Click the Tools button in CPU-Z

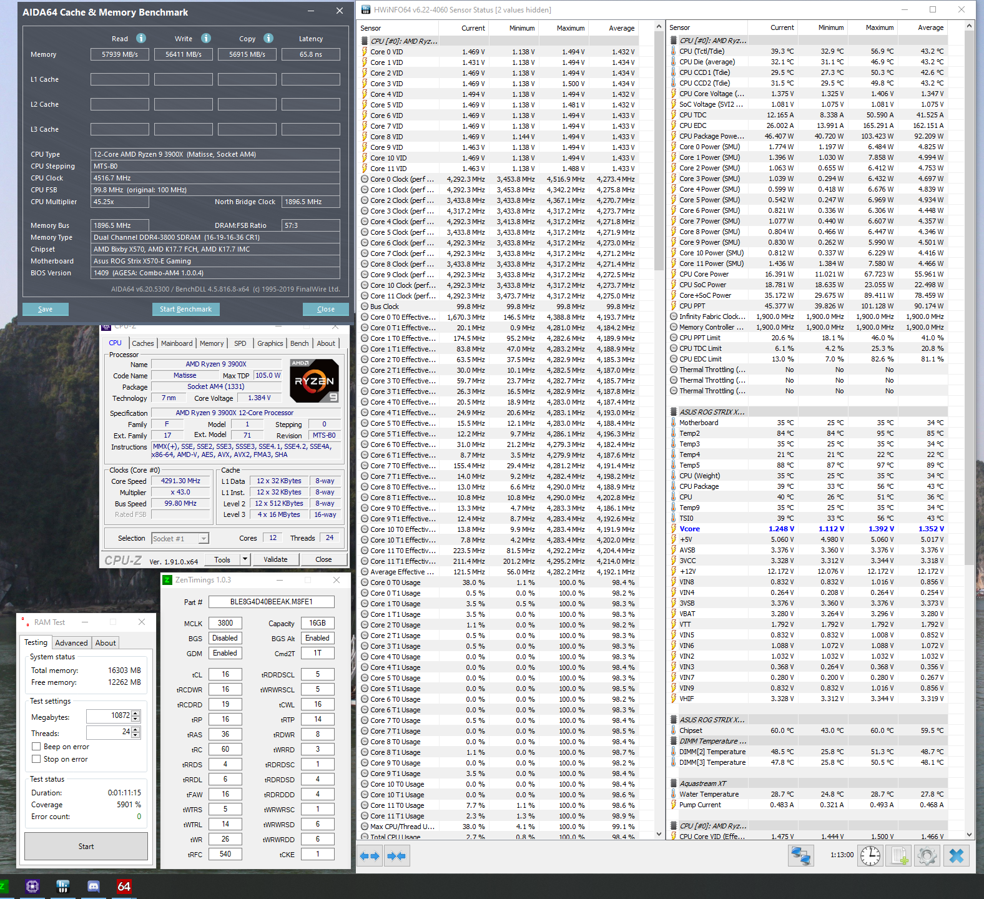coord(222,559)
